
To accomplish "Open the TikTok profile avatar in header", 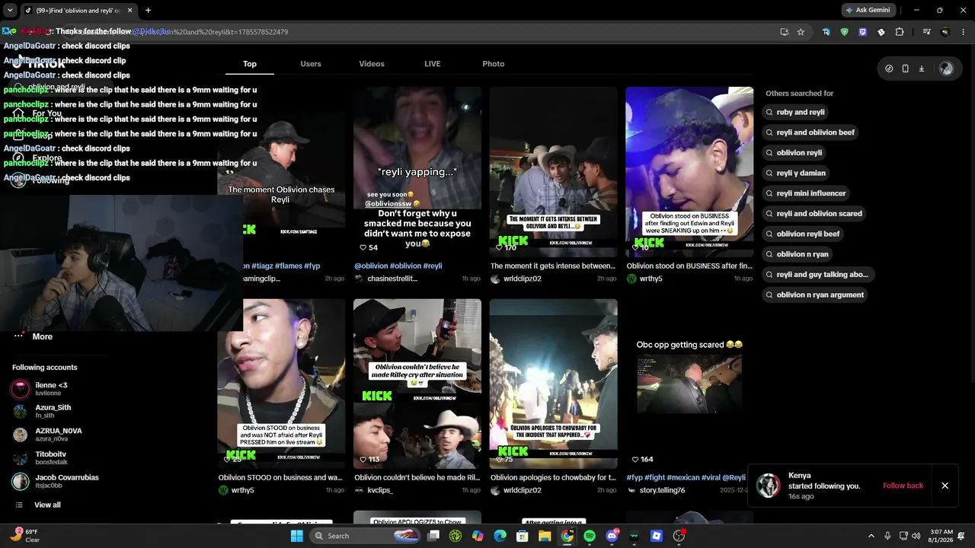I will coord(946,68).
